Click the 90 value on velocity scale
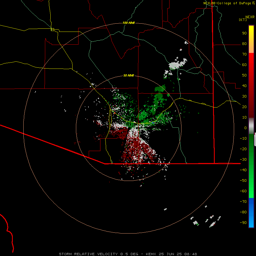This screenshot has height=256, width=256. (x=244, y=33)
